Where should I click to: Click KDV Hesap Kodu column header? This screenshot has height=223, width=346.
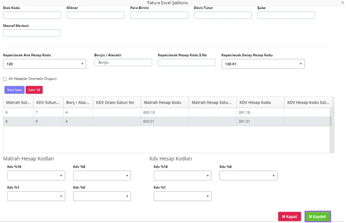pos(260,102)
